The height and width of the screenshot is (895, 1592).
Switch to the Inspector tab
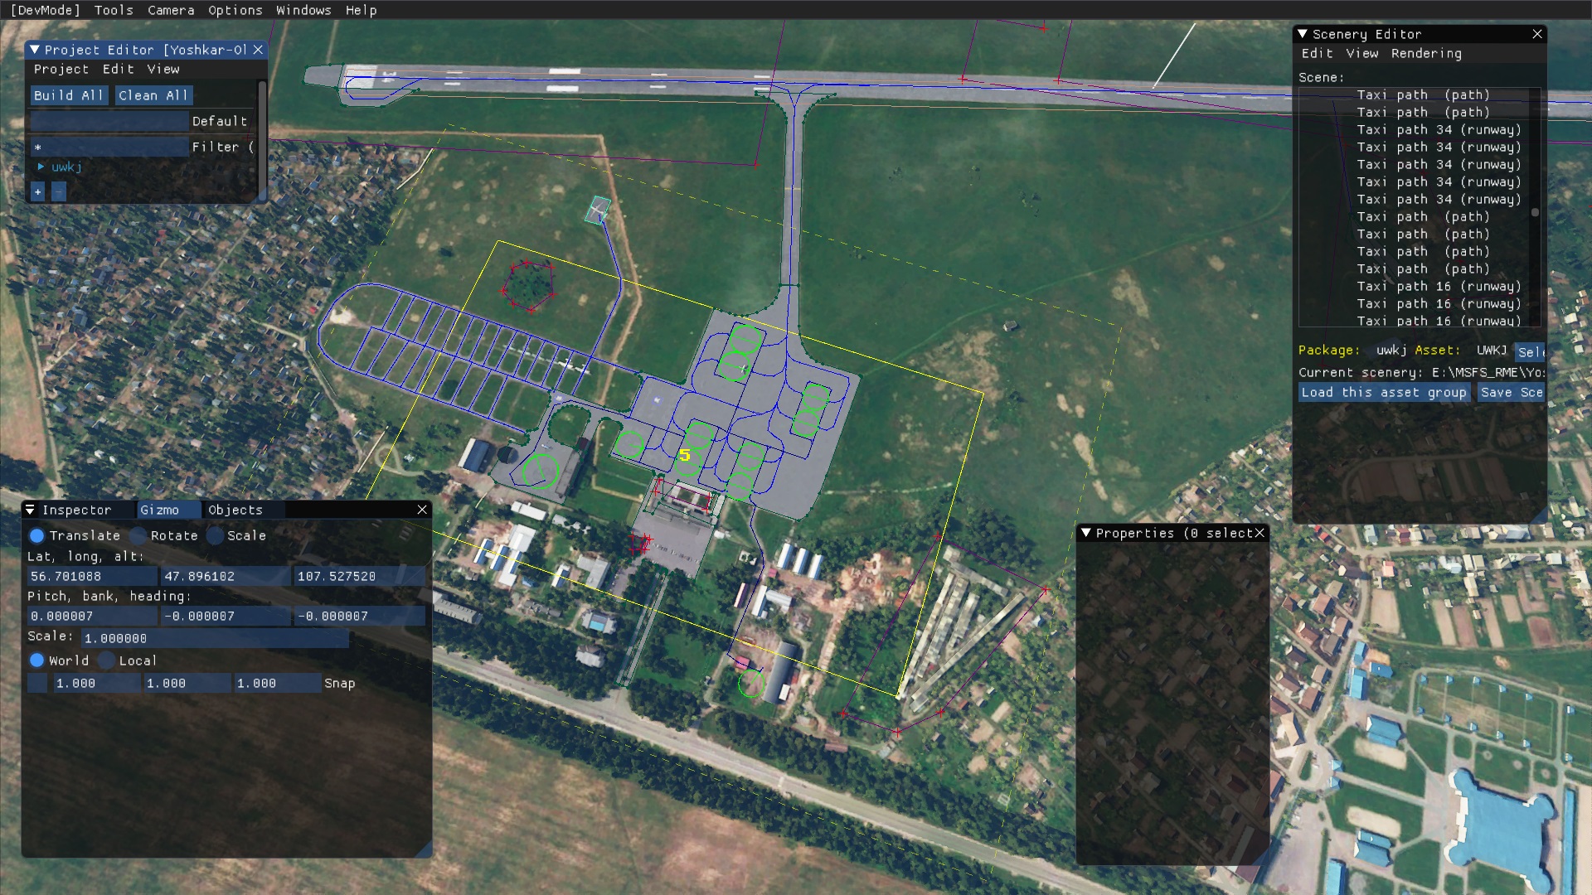(76, 510)
